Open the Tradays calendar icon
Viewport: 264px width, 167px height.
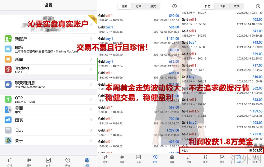8,70
